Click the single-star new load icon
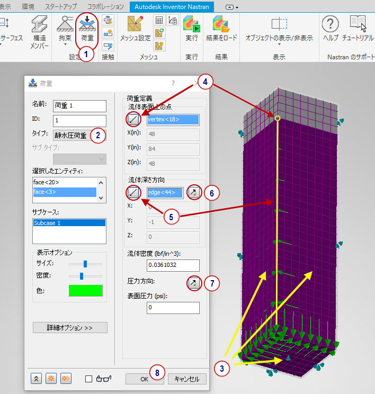Image resolution: width=375 pixels, height=394 pixels. tap(51, 379)
